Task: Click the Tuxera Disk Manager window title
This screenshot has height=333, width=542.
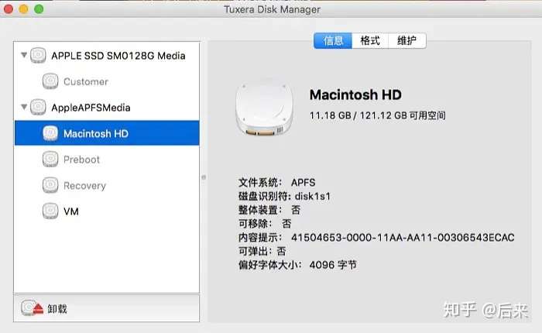Action: 272,9
